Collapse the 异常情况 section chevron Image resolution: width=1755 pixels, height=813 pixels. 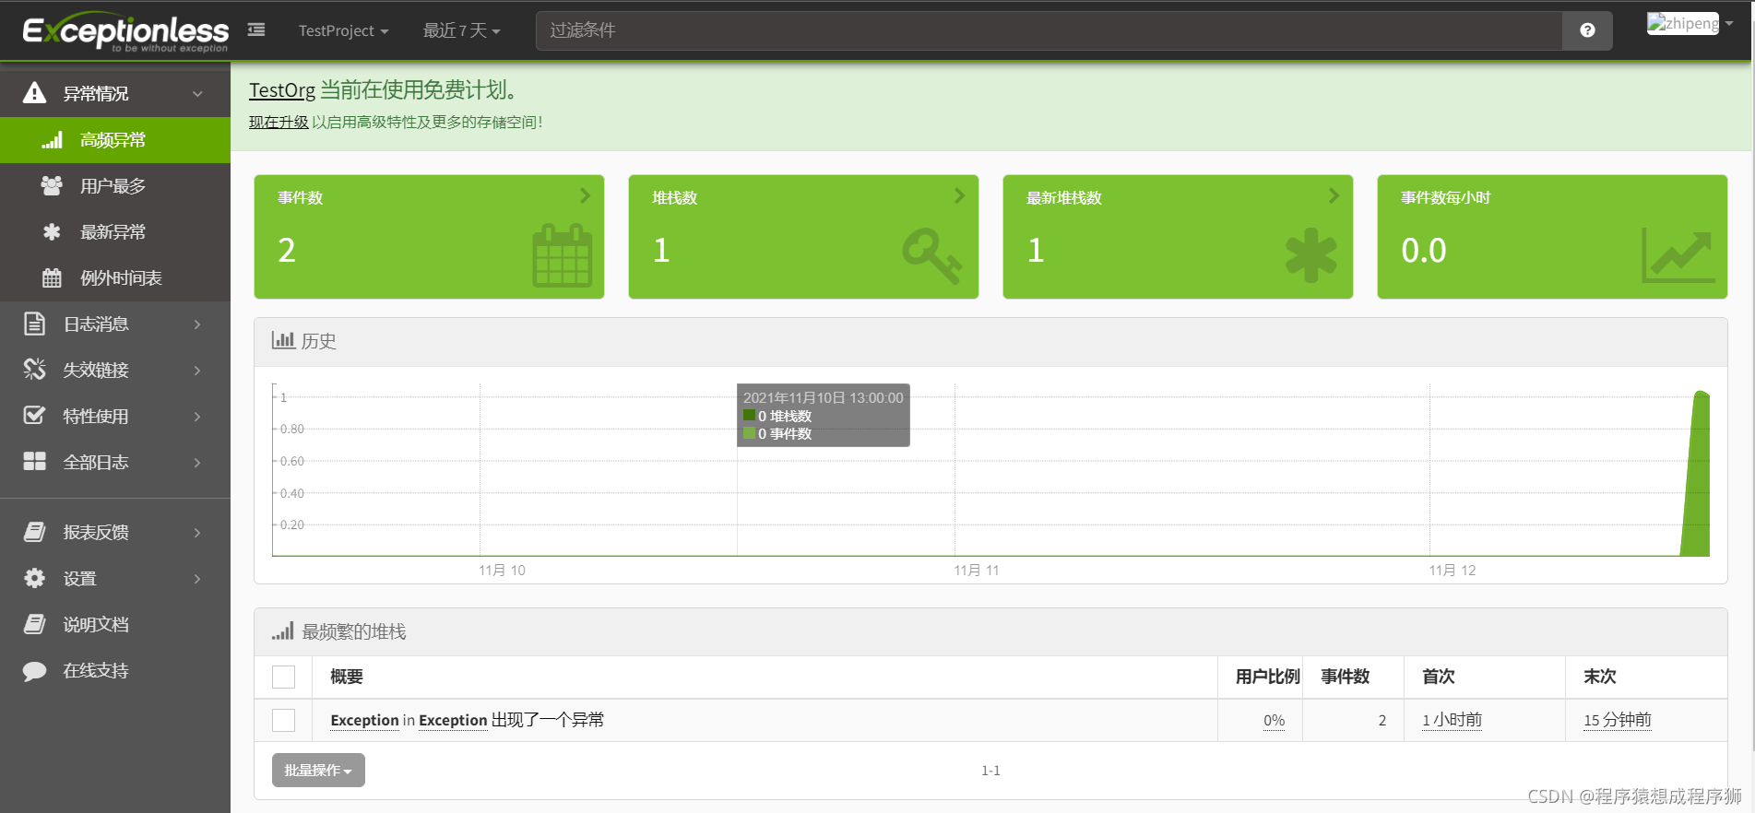(x=197, y=93)
